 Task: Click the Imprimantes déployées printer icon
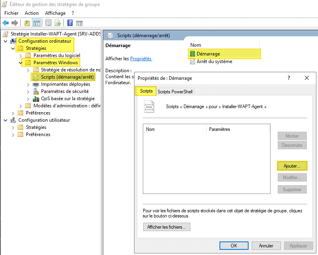tap(36, 84)
